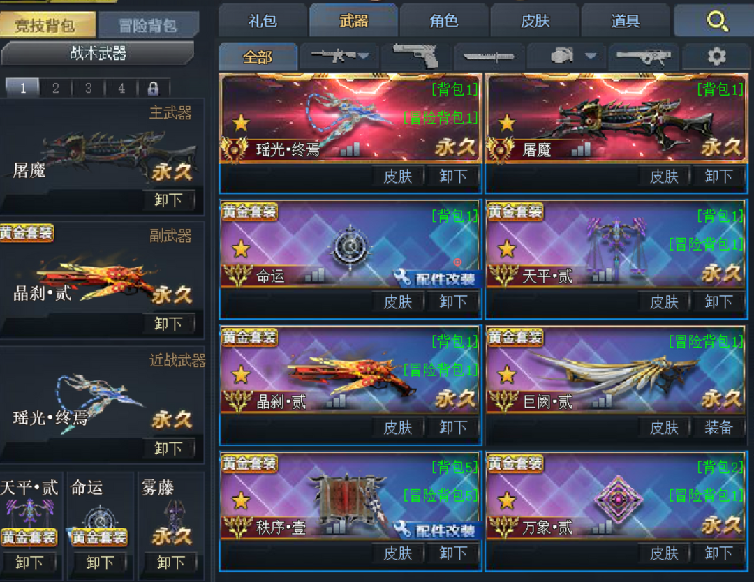Switch to backpack slot 3
Screen dimensions: 754x582
pos(89,88)
